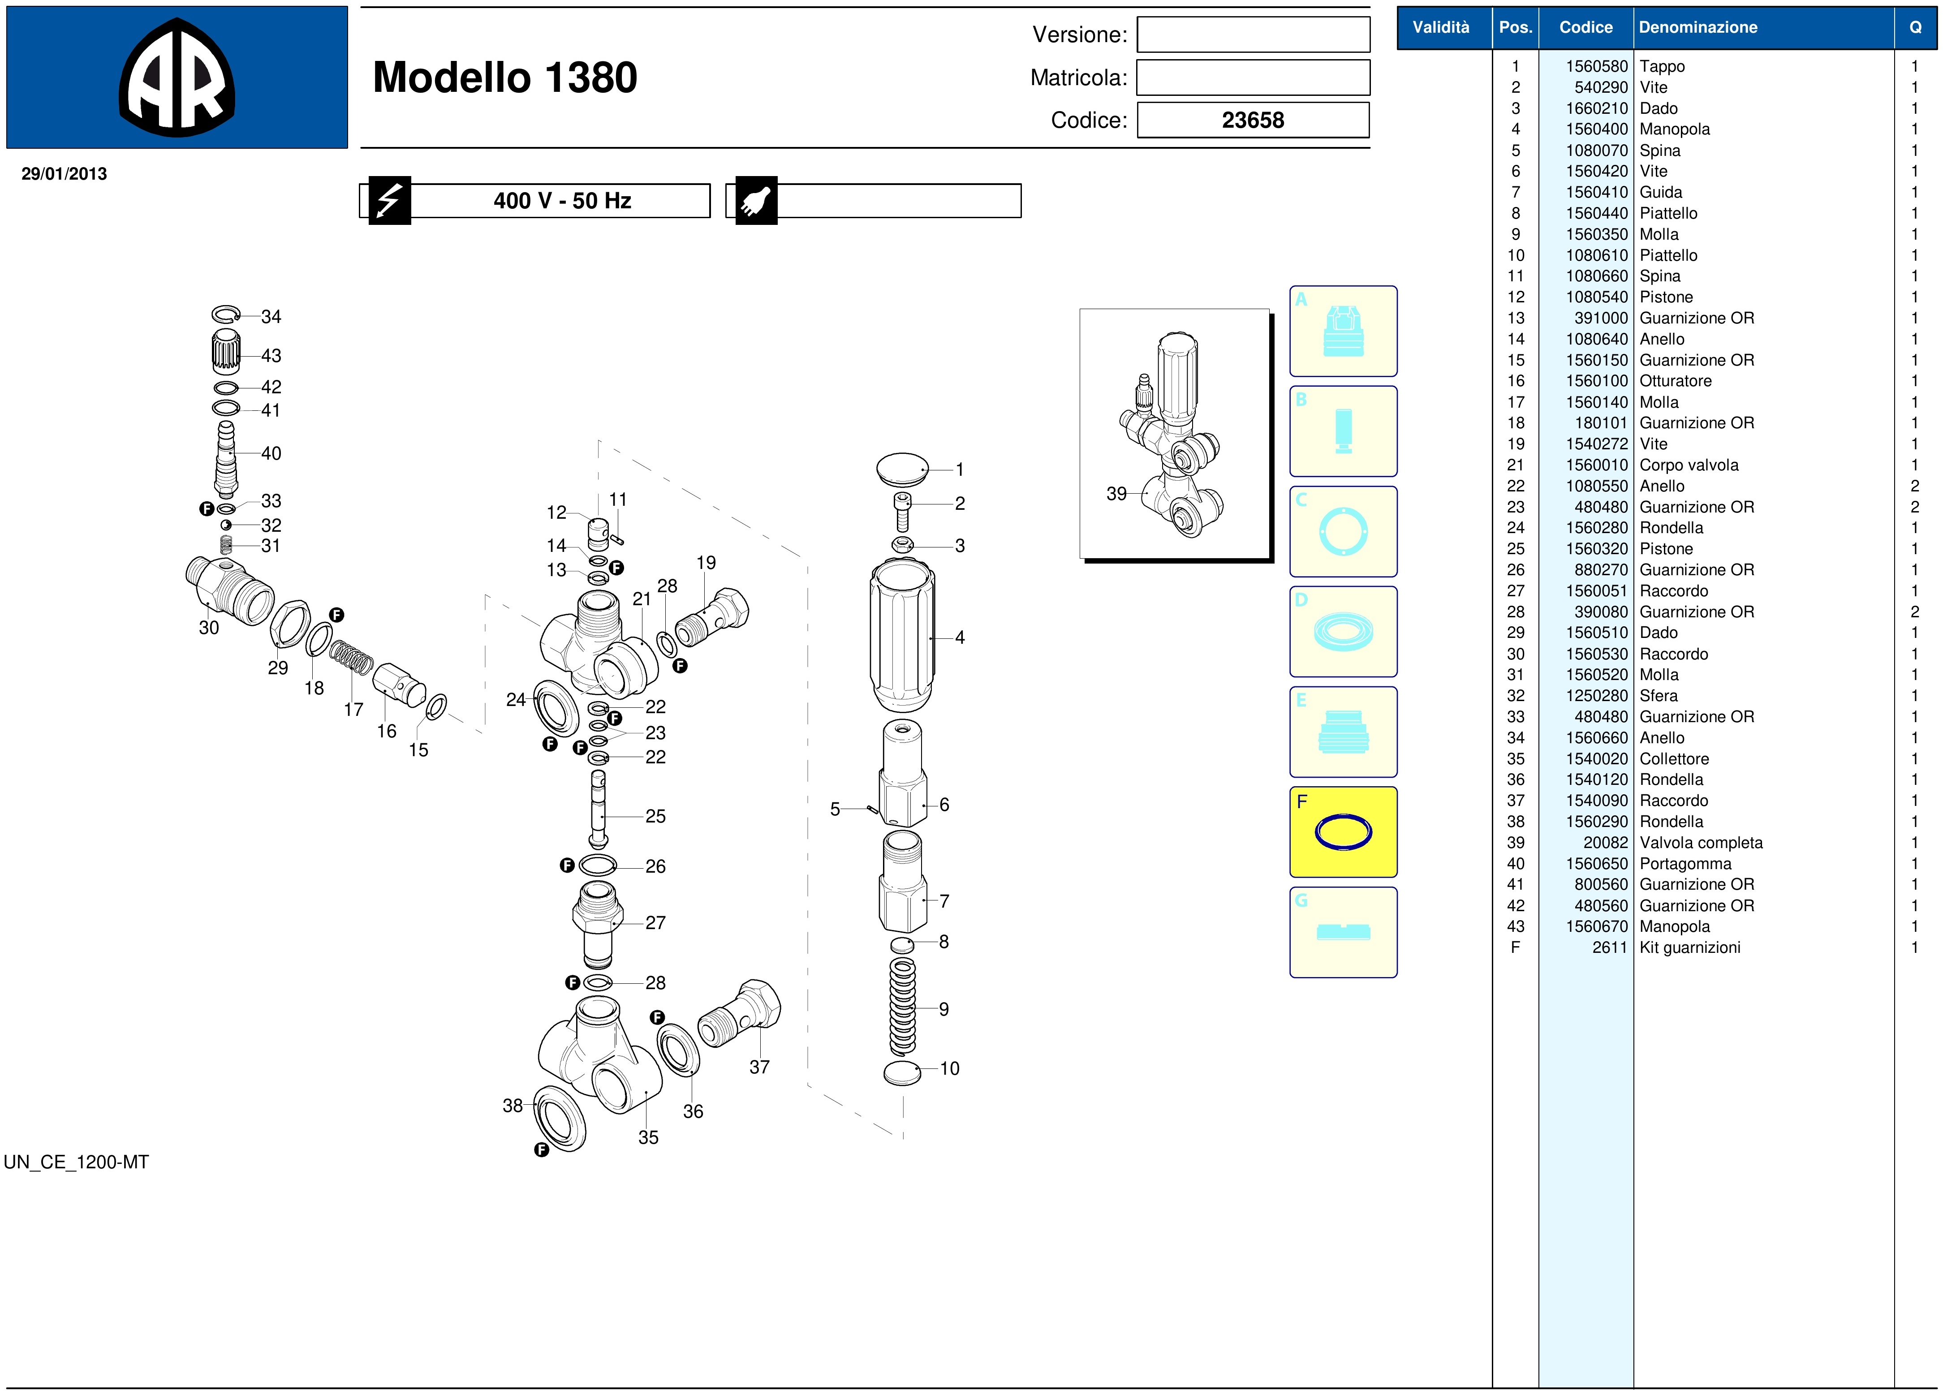This screenshot has height=1391, width=1943.
Task: Click the lightning bolt voltage icon
Action: (x=390, y=201)
